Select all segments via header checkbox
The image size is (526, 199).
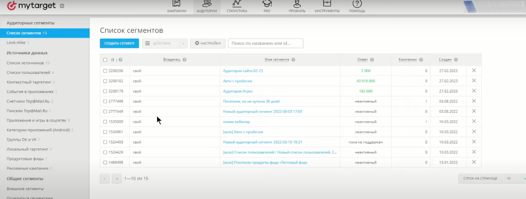[105, 60]
